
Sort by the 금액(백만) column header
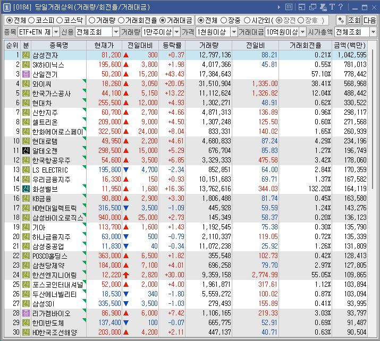pyautogui.click(x=350, y=45)
